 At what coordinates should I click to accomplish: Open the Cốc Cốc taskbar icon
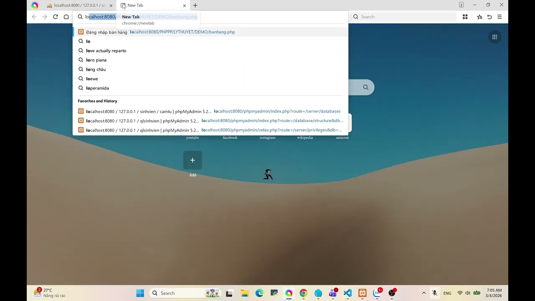click(x=289, y=293)
